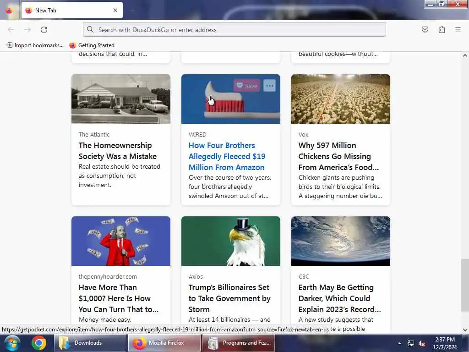Click the WIRED source label

[x=197, y=134]
